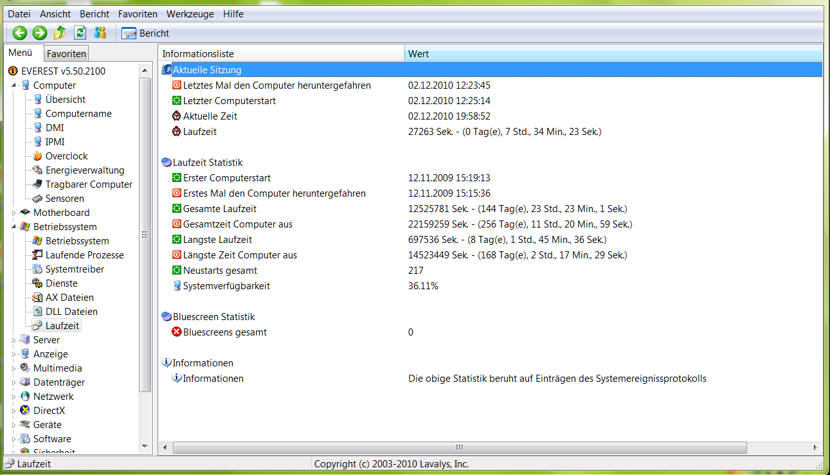Image resolution: width=830 pixels, height=475 pixels.
Task: Click the green Forward arrow button
Action: [x=40, y=33]
